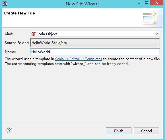Maximize the New File Wizard window
Viewport: 165px width, 140px height.
pos(147,3)
